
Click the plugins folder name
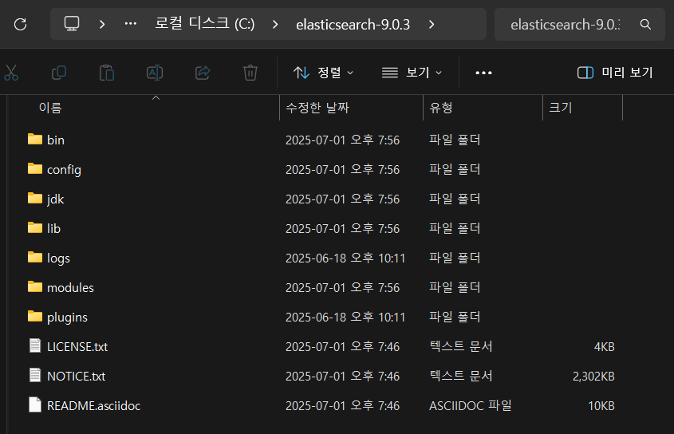pos(67,318)
